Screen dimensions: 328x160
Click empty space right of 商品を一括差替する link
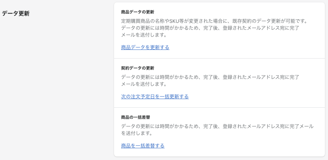(242, 146)
